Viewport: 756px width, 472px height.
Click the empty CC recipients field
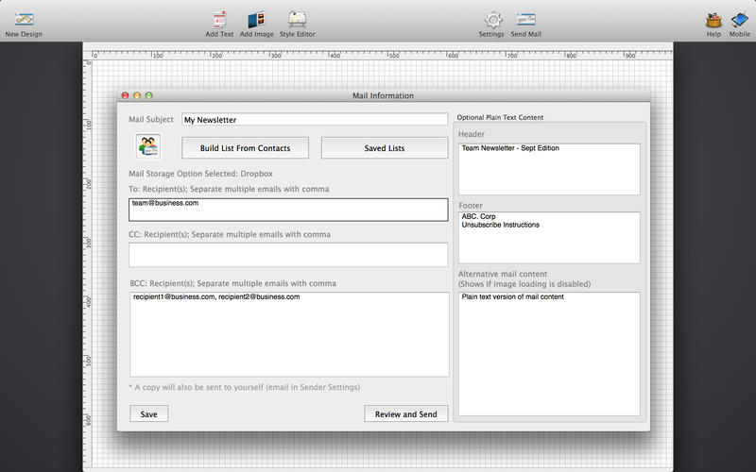tap(288, 255)
